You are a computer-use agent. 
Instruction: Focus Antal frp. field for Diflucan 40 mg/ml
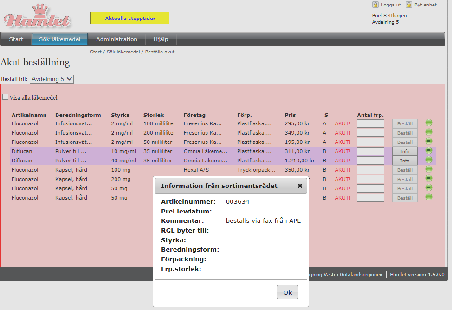pos(370,160)
